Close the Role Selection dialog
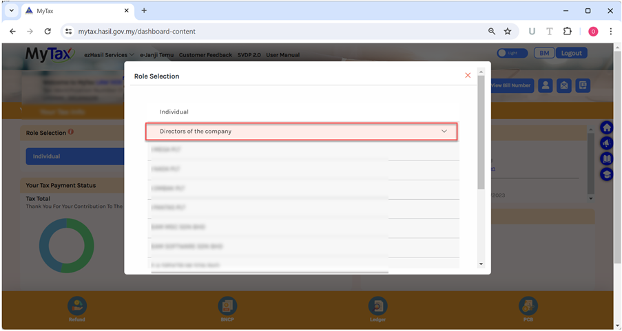 pos(468,75)
